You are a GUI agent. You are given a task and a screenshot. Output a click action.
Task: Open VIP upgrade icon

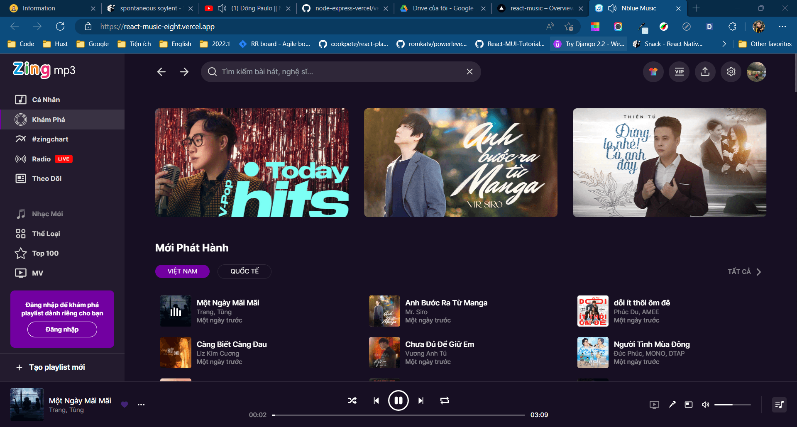point(679,72)
